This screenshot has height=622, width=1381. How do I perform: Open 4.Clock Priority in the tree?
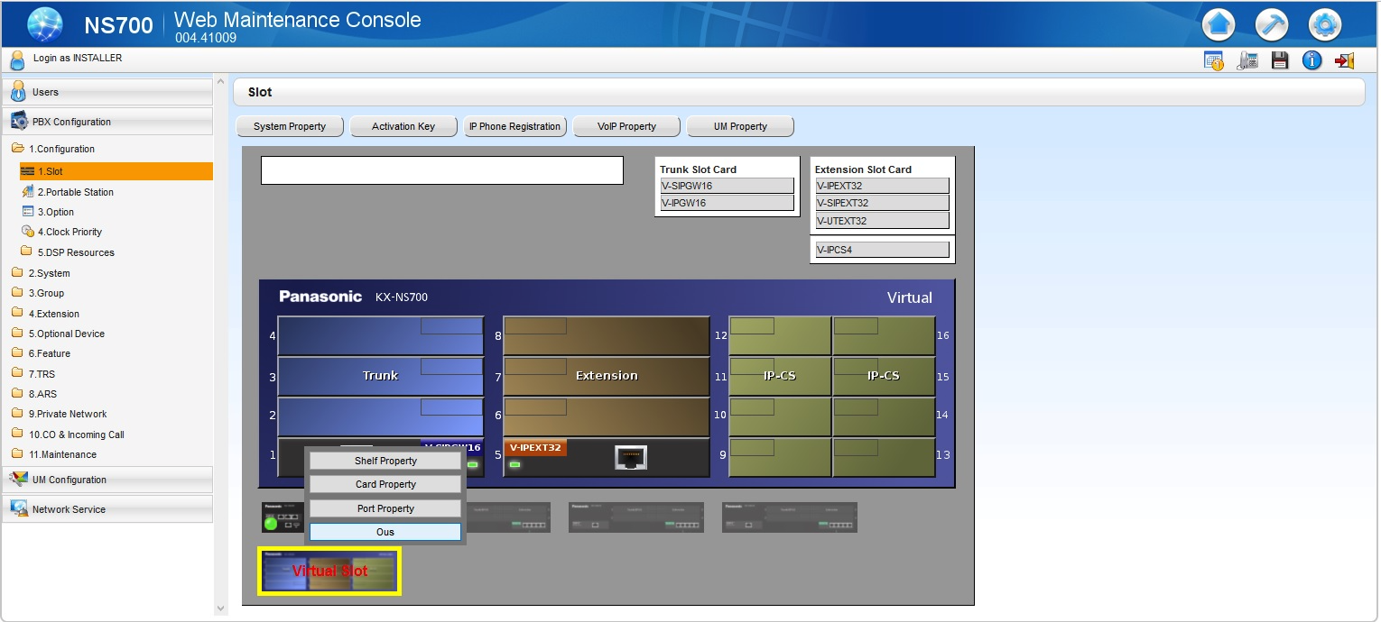coord(70,232)
